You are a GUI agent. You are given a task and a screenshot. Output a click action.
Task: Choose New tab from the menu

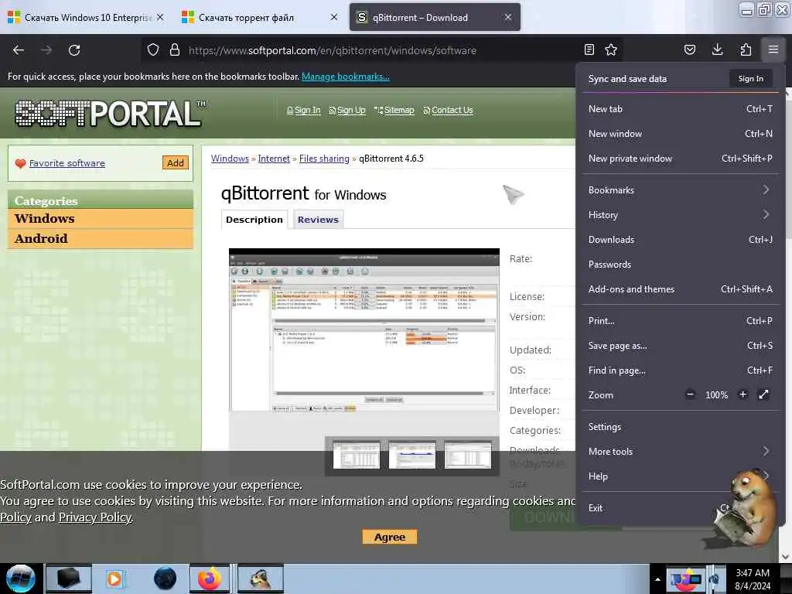pos(680,108)
